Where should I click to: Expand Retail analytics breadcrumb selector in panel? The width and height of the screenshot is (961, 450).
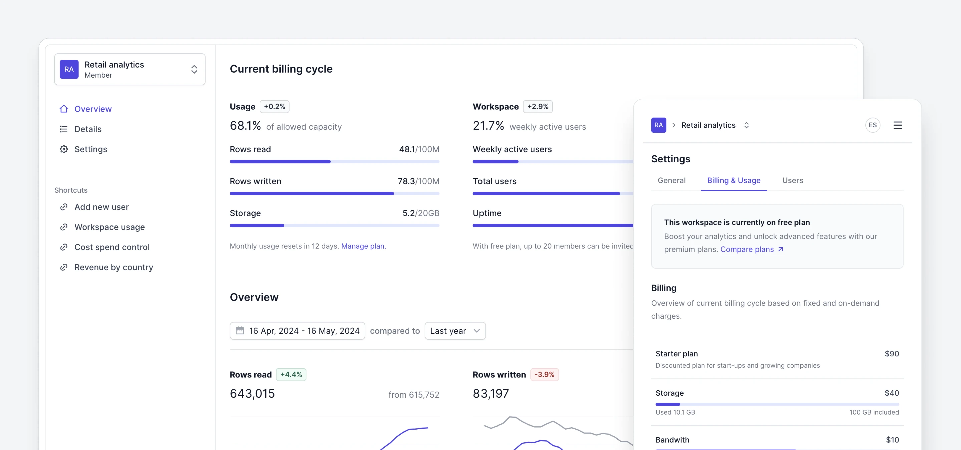746,125
